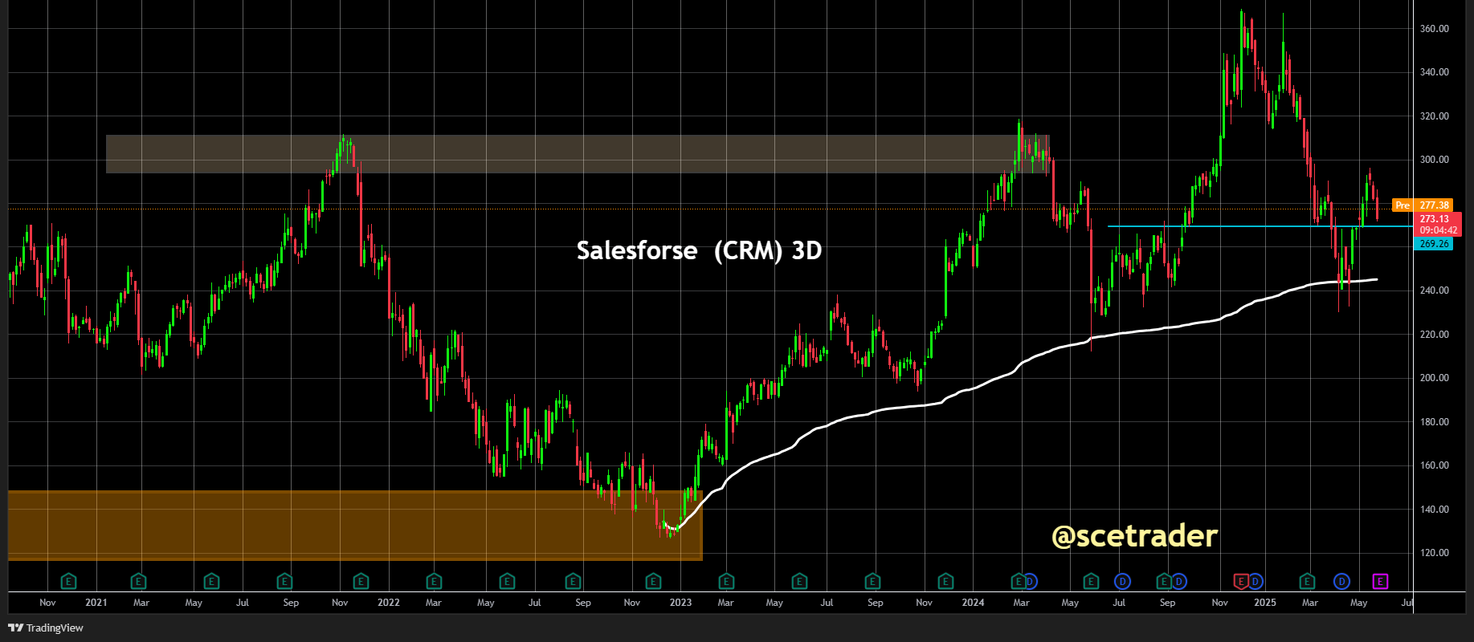The width and height of the screenshot is (1474, 642).
Task: Open the red earnings marker before 2025
Action: pyautogui.click(x=1241, y=581)
